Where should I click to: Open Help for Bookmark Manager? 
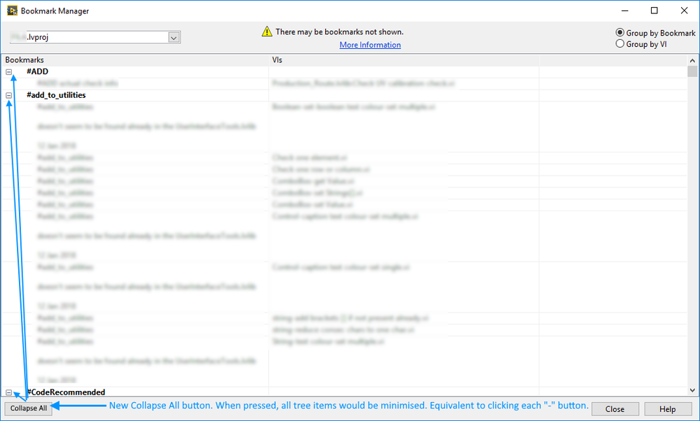(668, 409)
